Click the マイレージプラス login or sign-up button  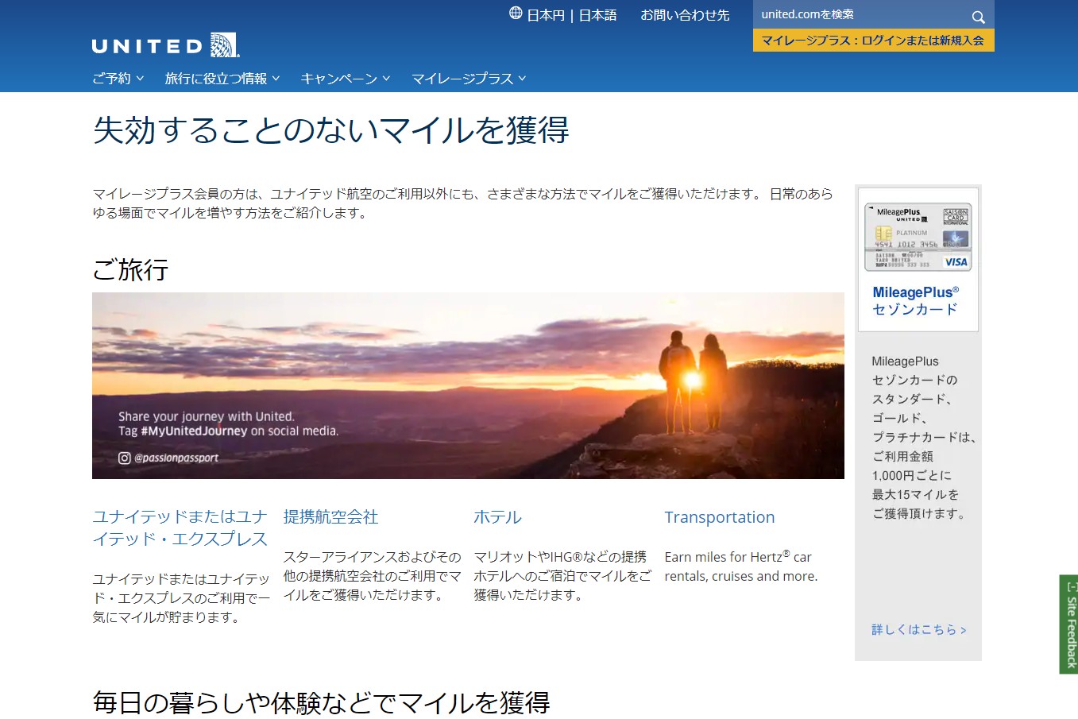tap(873, 41)
